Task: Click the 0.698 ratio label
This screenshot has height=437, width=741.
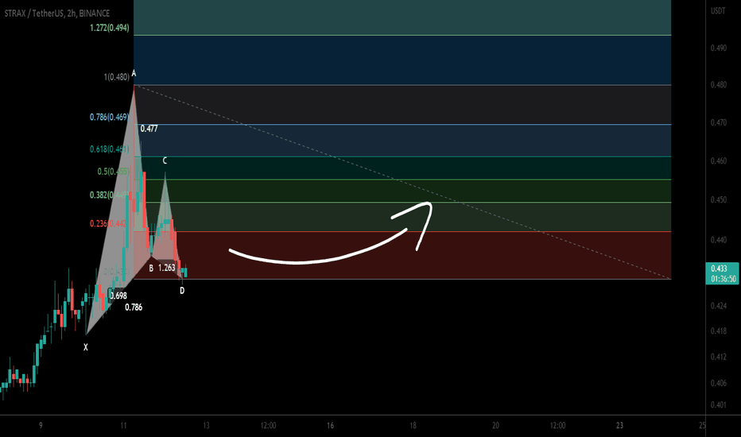Action: [118, 296]
